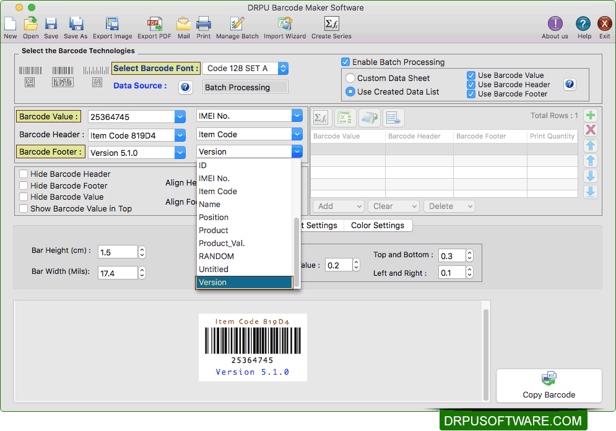
Task: Click the Copy Barcode button
Action: [x=549, y=385]
